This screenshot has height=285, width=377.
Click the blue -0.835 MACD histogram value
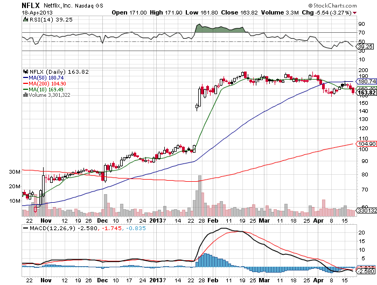(x=136, y=228)
